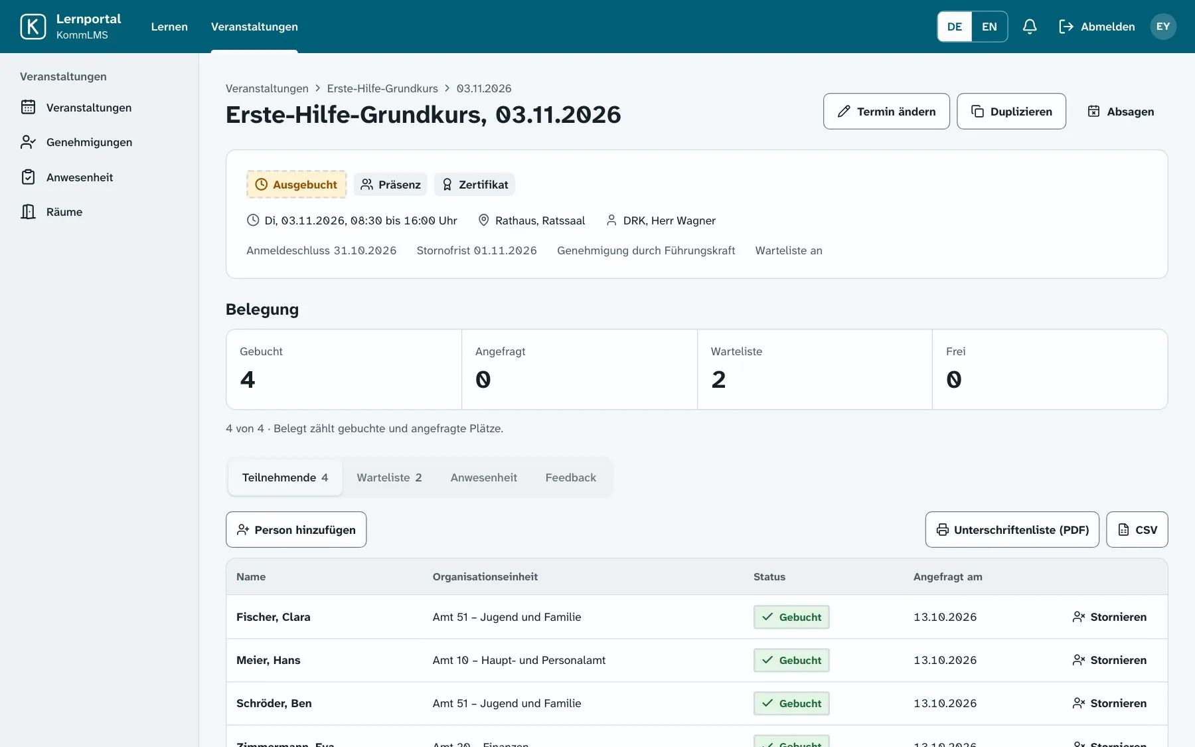Click the Anwesenheit clipboard icon
This screenshot has height=747, width=1195.
28,177
